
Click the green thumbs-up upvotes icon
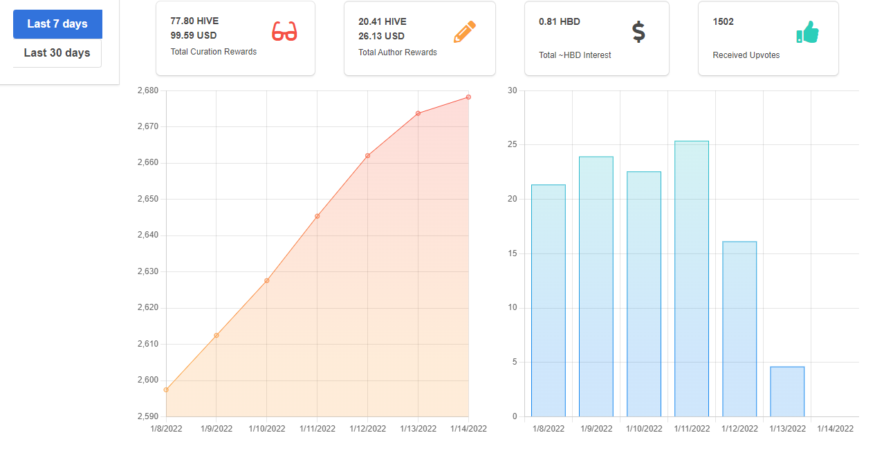(807, 32)
